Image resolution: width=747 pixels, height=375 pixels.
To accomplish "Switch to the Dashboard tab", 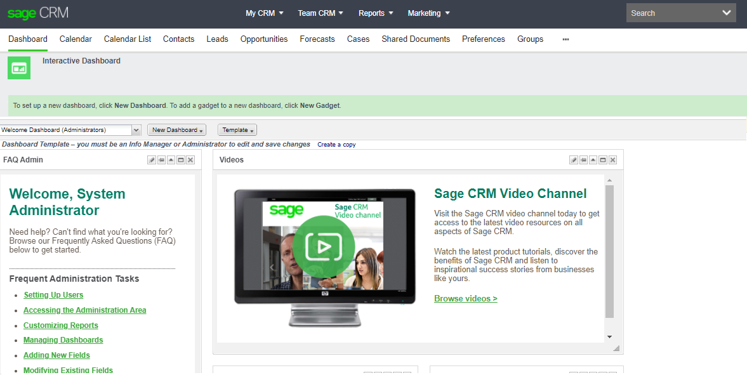I will [28, 39].
